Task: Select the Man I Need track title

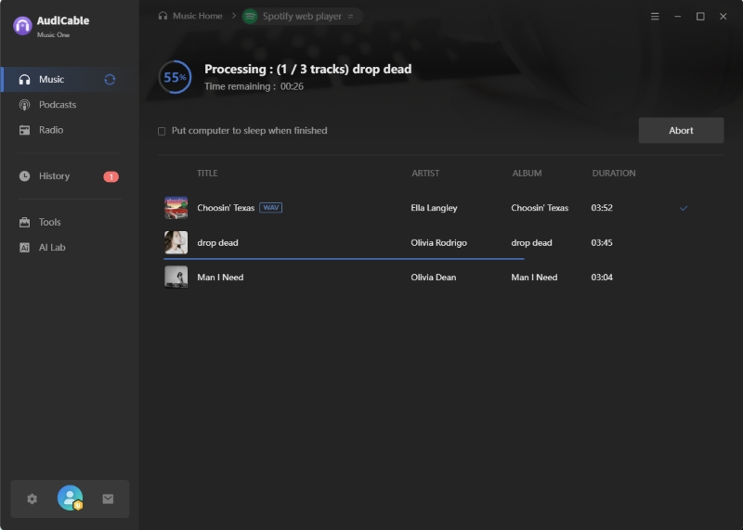Action: click(220, 278)
